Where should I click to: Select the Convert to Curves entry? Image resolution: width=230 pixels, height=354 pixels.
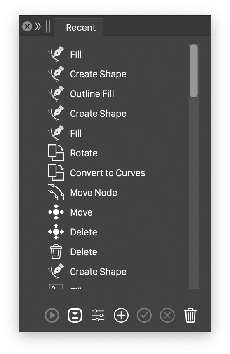pyautogui.click(x=108, y=173)
